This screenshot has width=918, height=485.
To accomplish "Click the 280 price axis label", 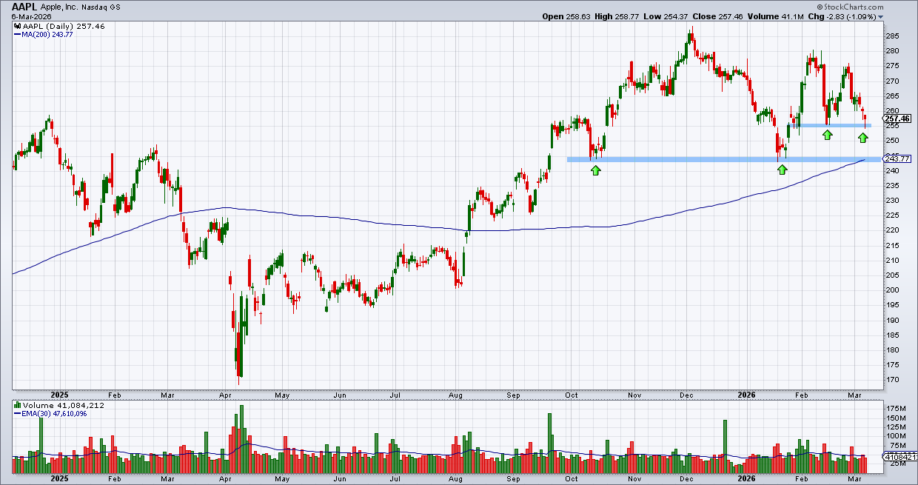I will pyautogui.click(x=891, y=50).
